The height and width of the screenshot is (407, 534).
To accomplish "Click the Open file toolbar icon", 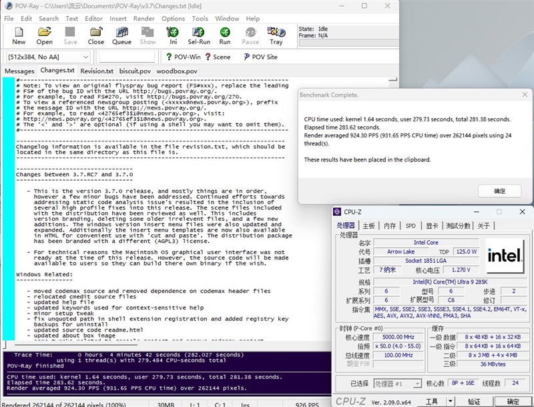I will point(45,35).
